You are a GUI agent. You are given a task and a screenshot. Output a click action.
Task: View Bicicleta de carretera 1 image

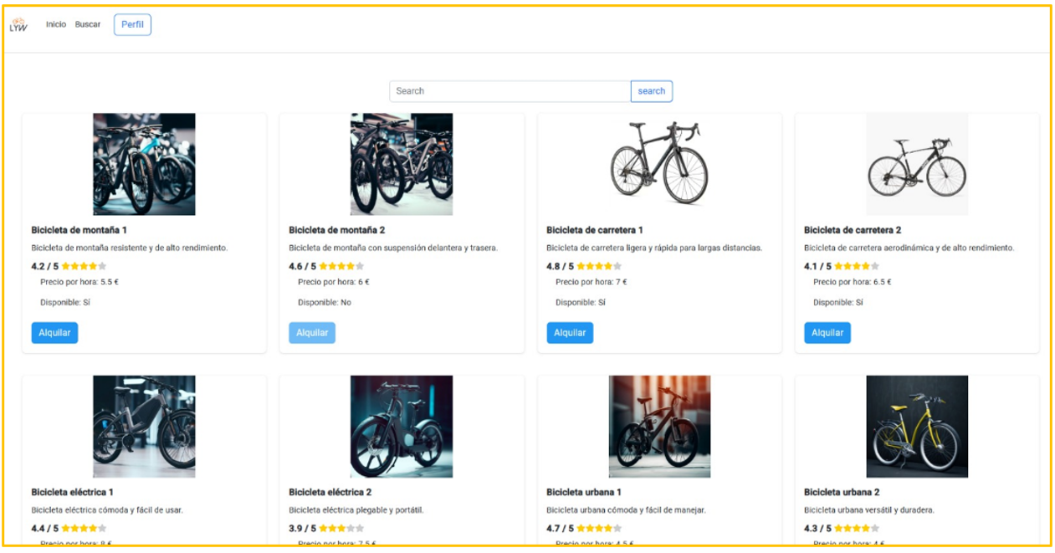[659, 165]
